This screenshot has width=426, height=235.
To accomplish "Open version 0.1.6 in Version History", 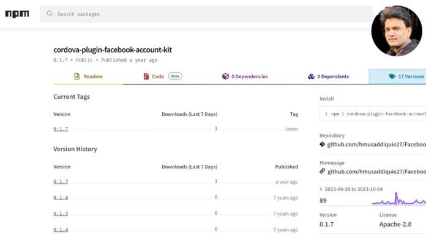I will pyautogui.click(x=61, y=198).
